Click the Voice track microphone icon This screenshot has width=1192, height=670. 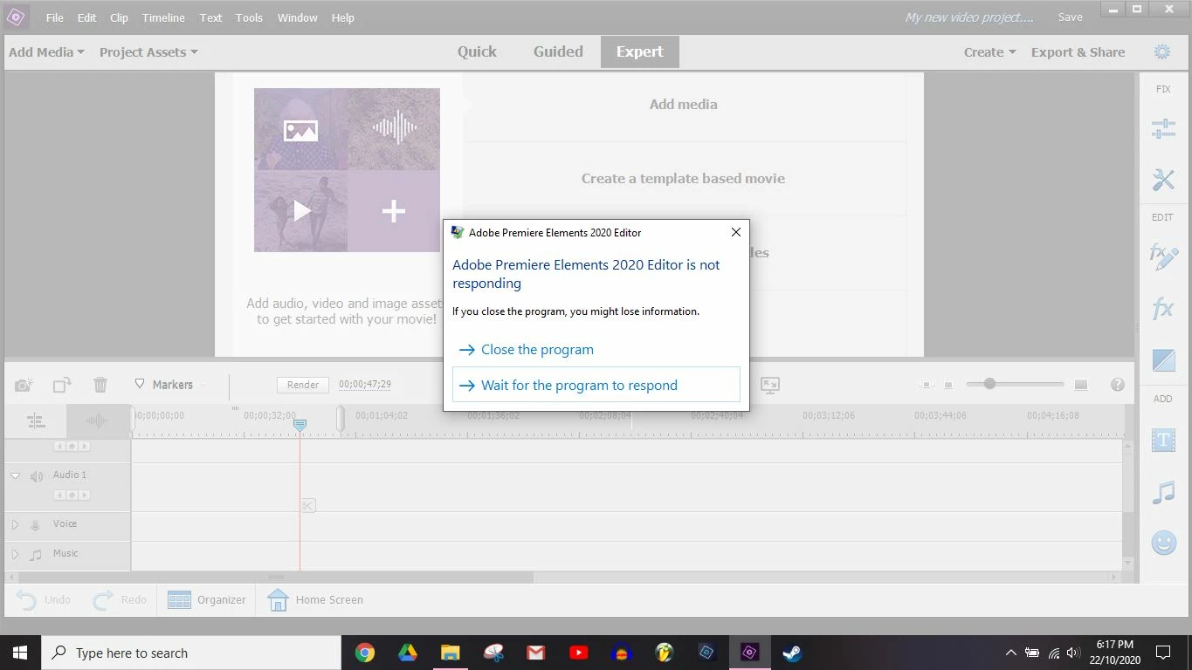[36, 525]
